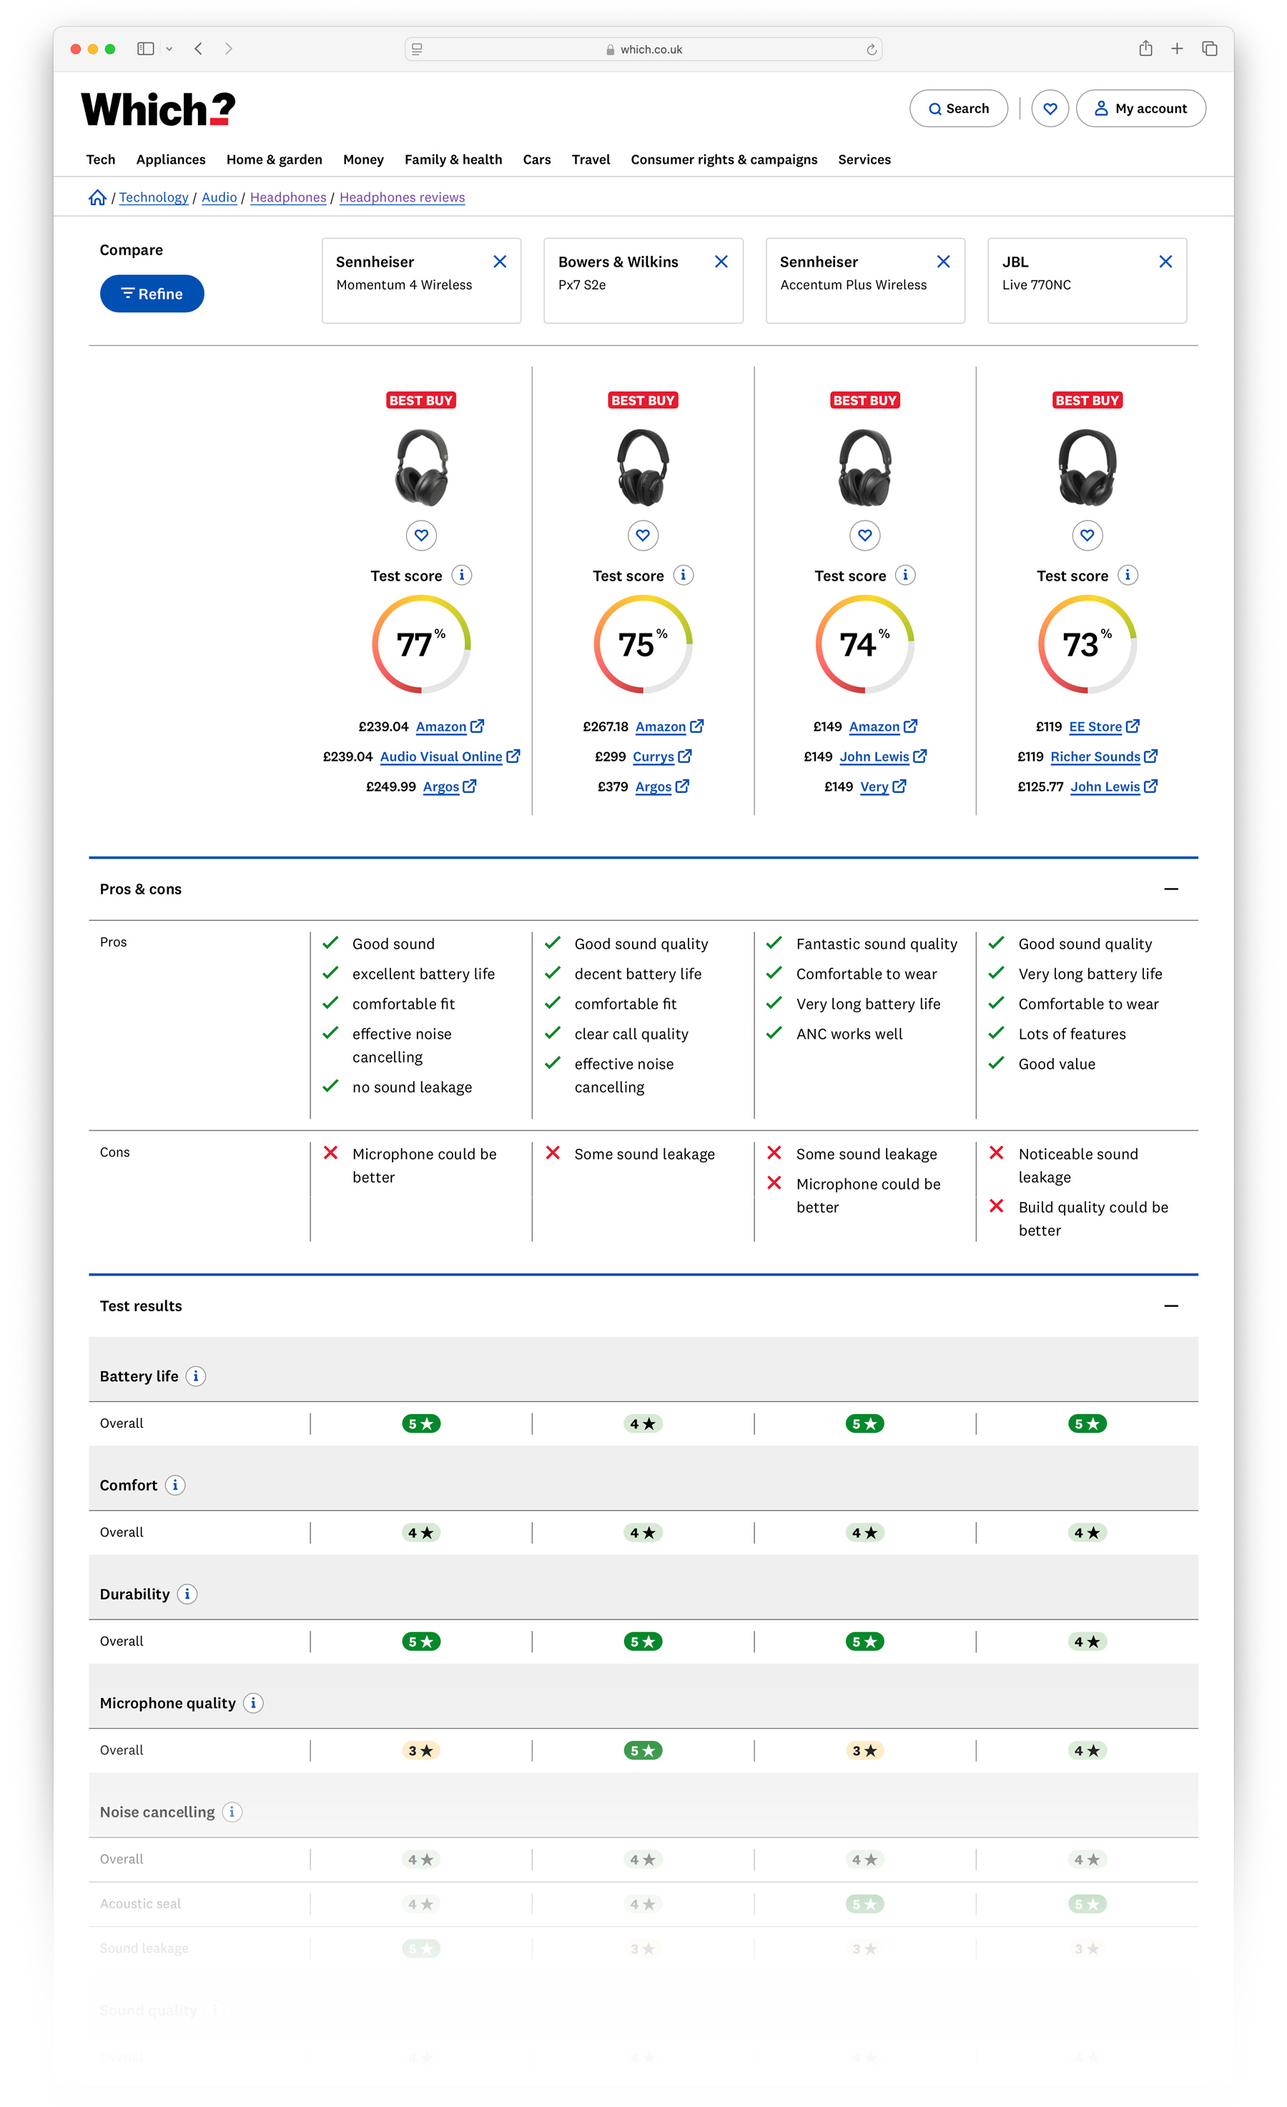Viewport: 1287px width, 2107px height.
Task: Open Safari sidebar dropdown arrow
Action: point(169,49)
